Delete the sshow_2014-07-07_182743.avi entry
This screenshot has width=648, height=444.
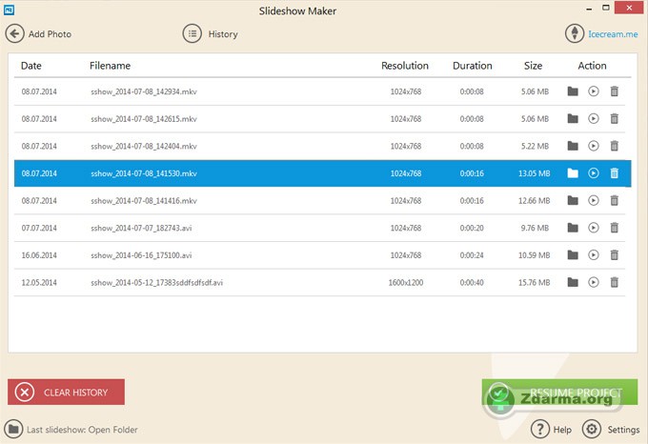click(615, 228)
